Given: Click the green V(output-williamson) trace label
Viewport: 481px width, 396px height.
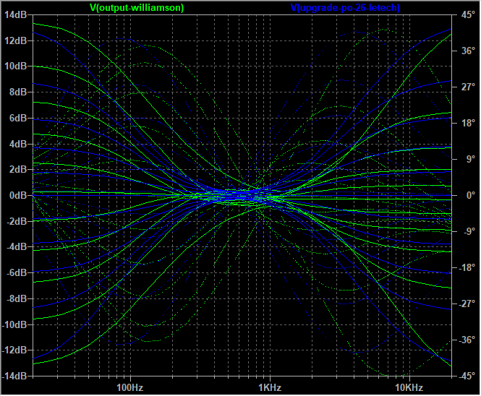Looking at the screenshot, I should click(x=137, y=8).
